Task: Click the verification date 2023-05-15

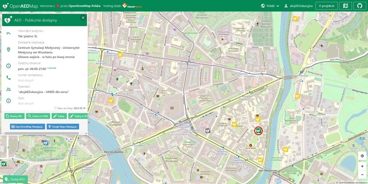Action: (79, 108)
